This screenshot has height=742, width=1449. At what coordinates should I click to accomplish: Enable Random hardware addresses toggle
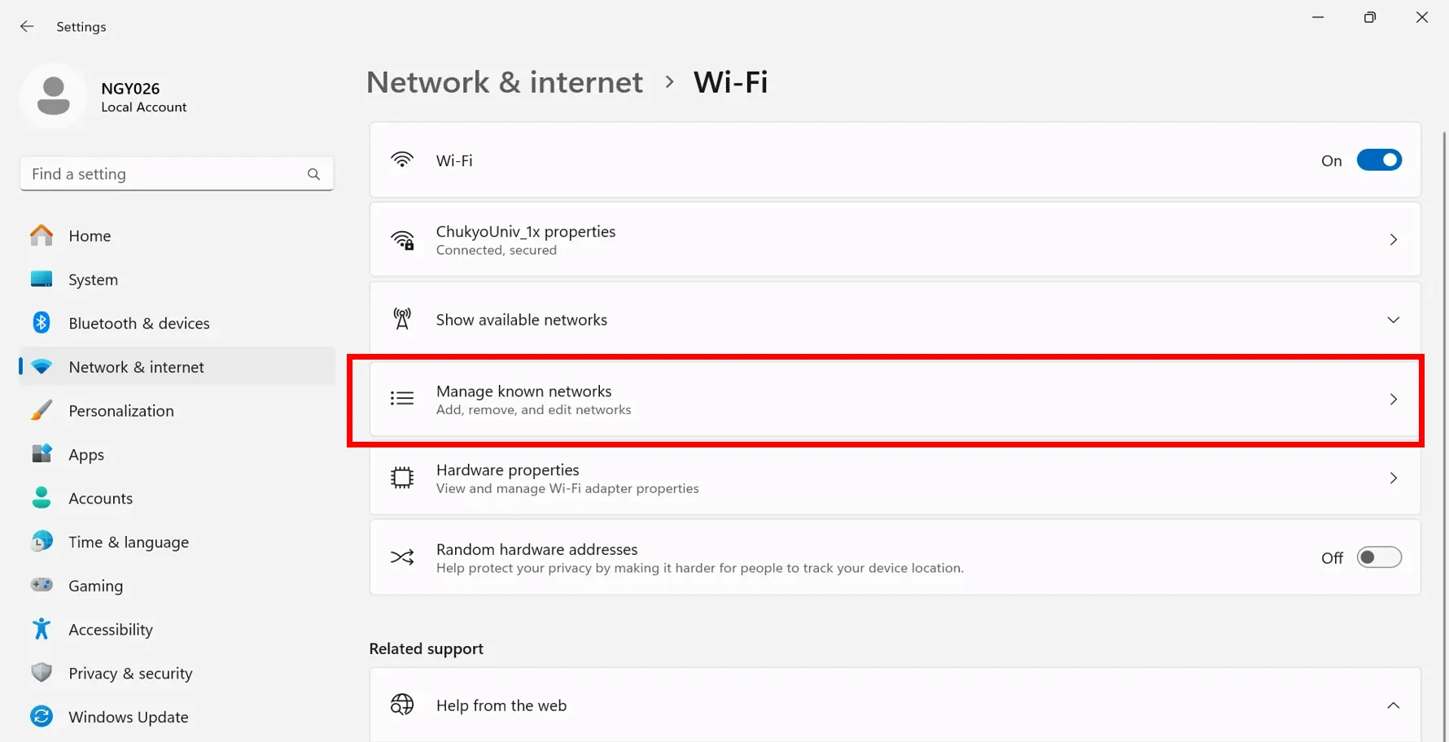pos(1378,557)
